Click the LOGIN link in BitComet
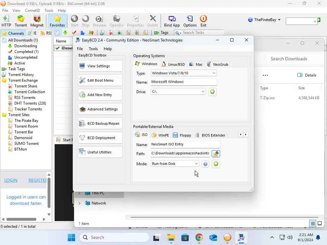The height and width of the screenshot is (245, 327). (11, 181)
